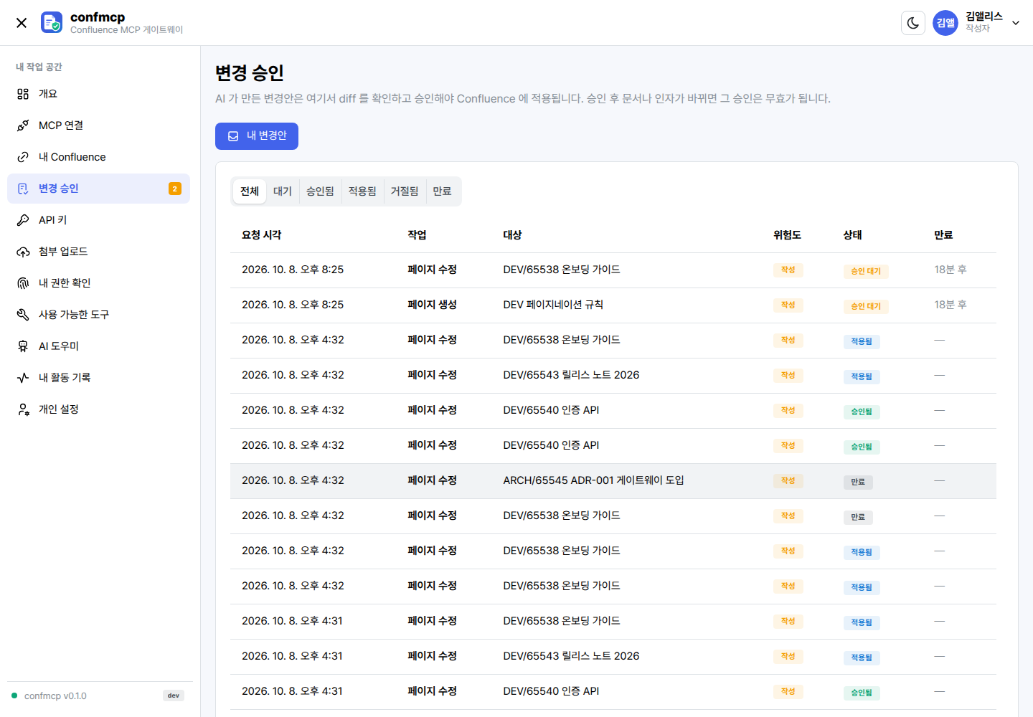
Task: Open the 내 Confluence menu item
Action: (x=98, y=157)
